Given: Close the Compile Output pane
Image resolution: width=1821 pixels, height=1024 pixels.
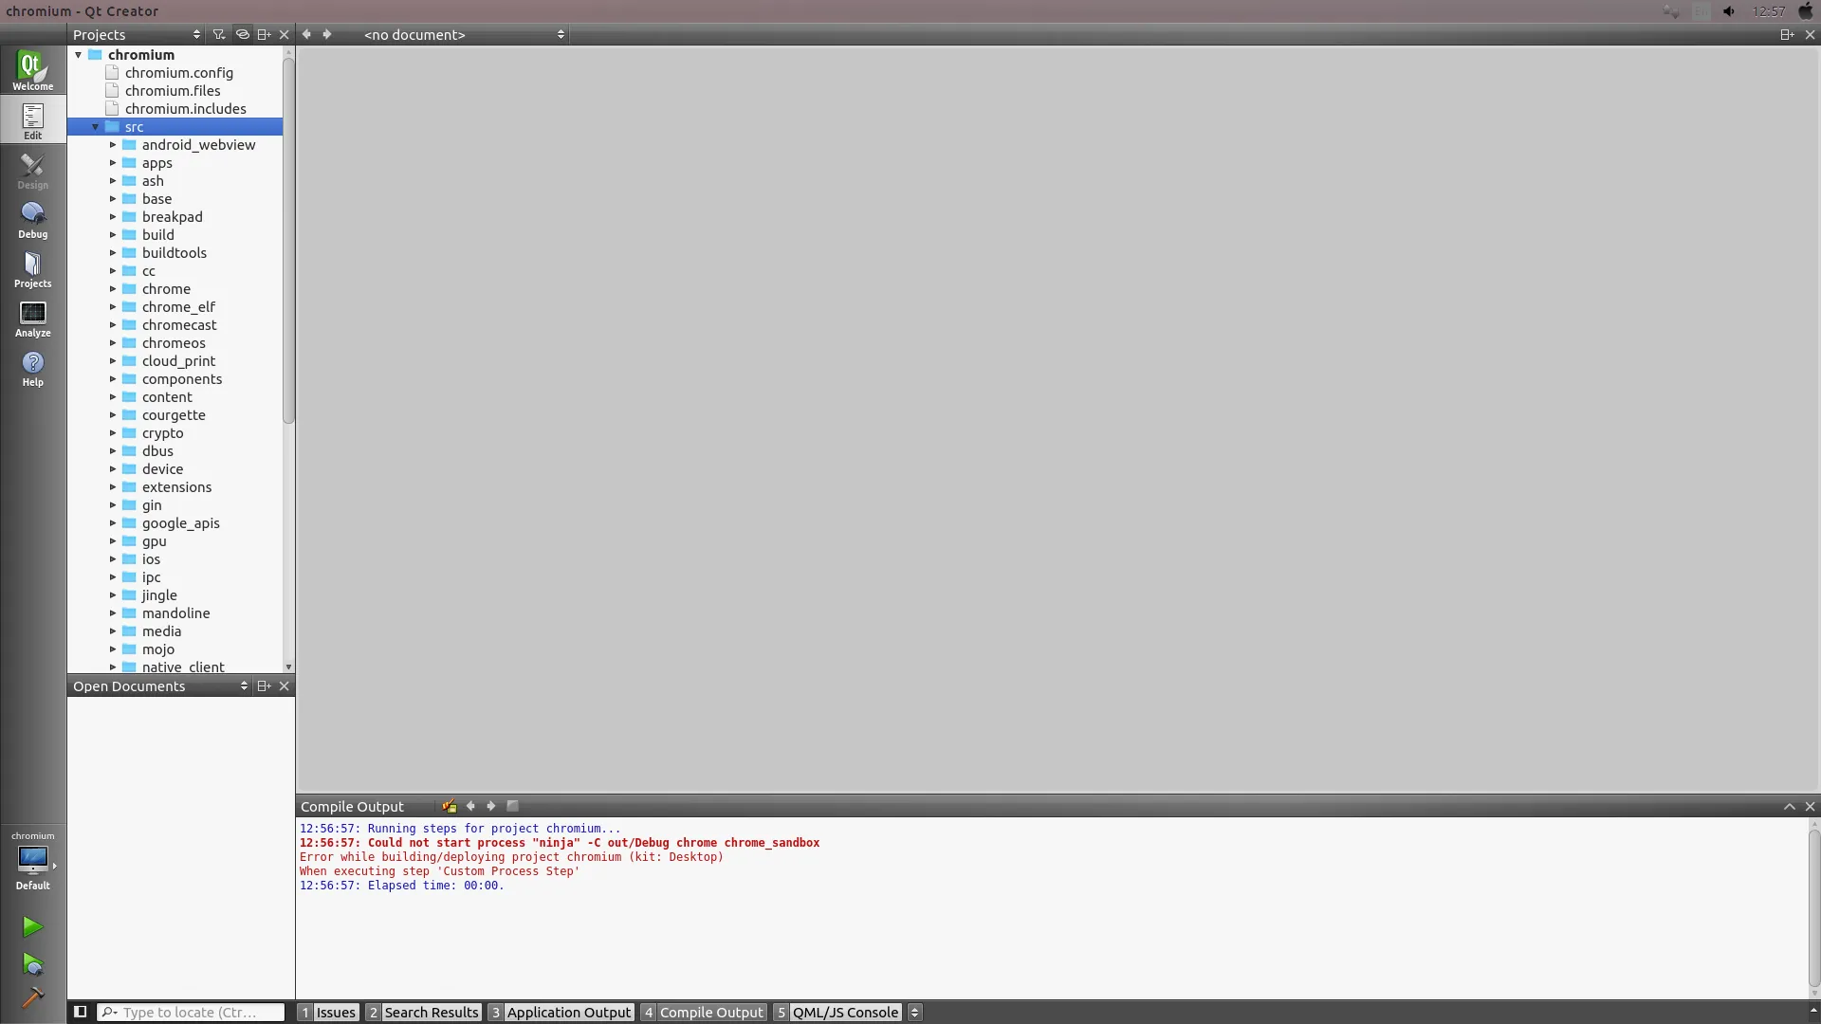Looking at the screenshot, I should click(x=1810, y=806).
